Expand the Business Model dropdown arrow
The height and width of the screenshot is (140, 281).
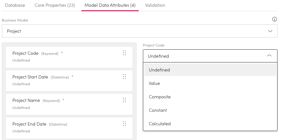click(x=270, y=31)
